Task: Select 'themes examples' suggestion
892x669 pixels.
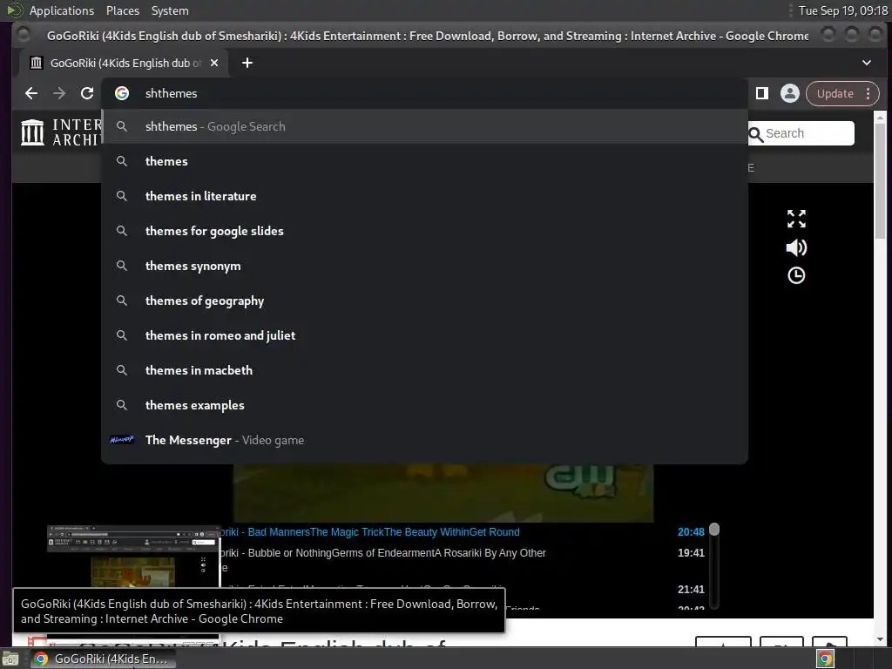Action: [424, 405]
